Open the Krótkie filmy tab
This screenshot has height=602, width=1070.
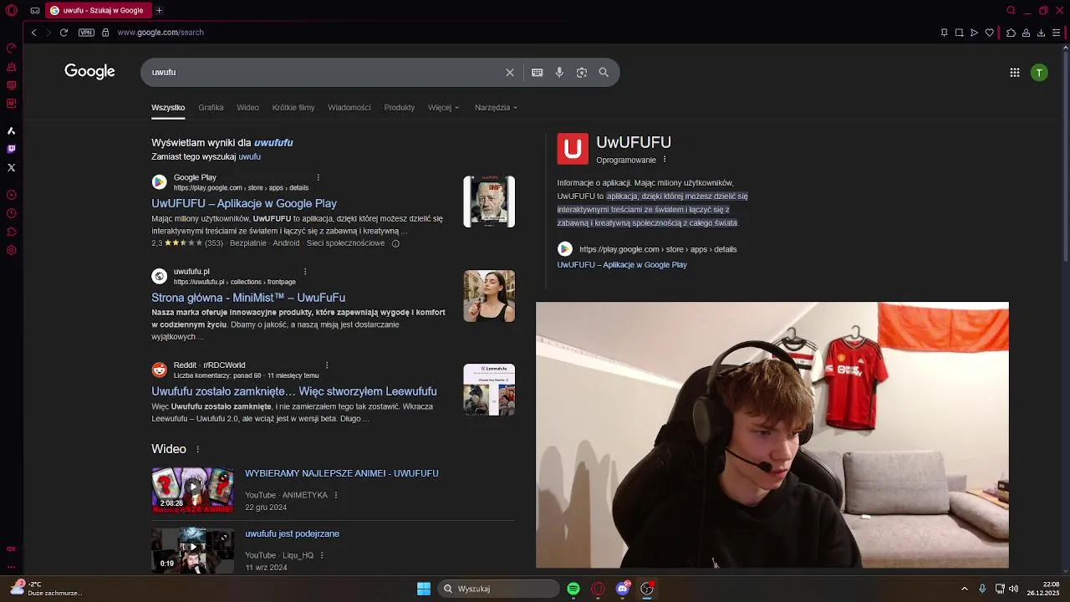293,108
